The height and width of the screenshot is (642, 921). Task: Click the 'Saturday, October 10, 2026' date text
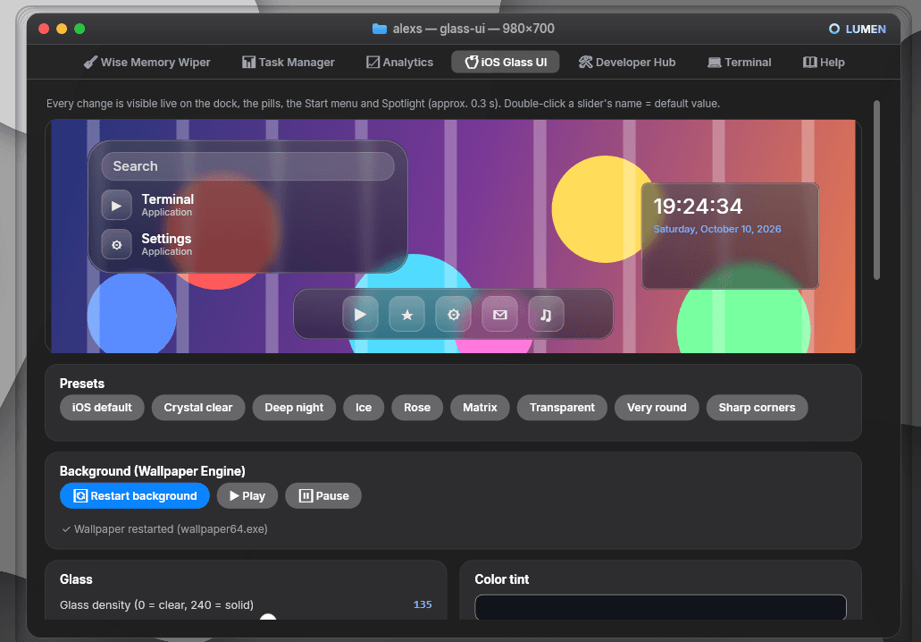click(717, 229)
